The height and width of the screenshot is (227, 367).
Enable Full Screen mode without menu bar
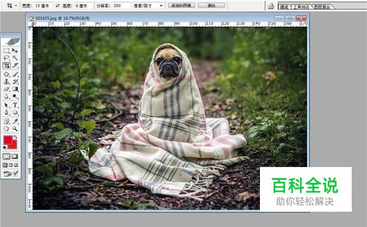pyautogui.click(x=16, y=165)
